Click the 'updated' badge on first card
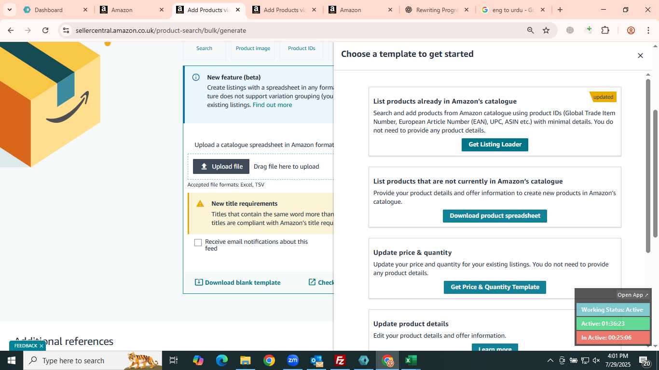The image size is (659, 370). click(x=603, y=97)
